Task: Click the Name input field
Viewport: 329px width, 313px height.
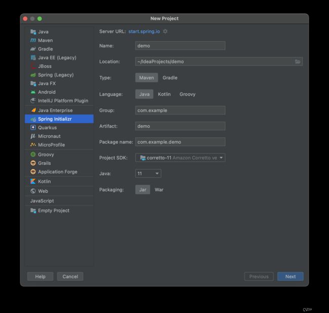Action: [x=180, y=45]
